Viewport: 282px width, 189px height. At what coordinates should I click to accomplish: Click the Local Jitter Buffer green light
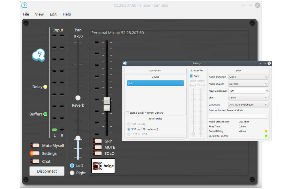coord(266,136)
